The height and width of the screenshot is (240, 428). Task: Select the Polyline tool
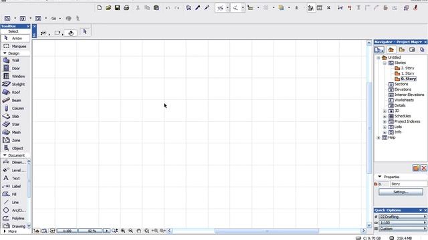pyautogui.click(x=13, y=218)
